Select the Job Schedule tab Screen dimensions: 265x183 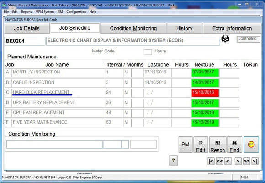(75, 28)
